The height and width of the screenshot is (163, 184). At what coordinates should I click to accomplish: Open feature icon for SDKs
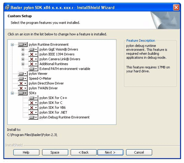(x=23, y=93)
